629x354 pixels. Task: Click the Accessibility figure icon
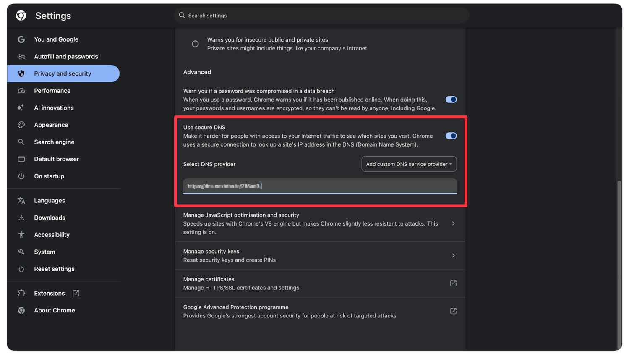point(21,235)
